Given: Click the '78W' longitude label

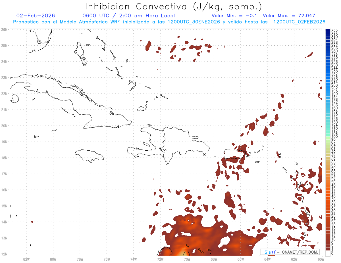Looking at the screenshot, I should (x=80, y=259).
